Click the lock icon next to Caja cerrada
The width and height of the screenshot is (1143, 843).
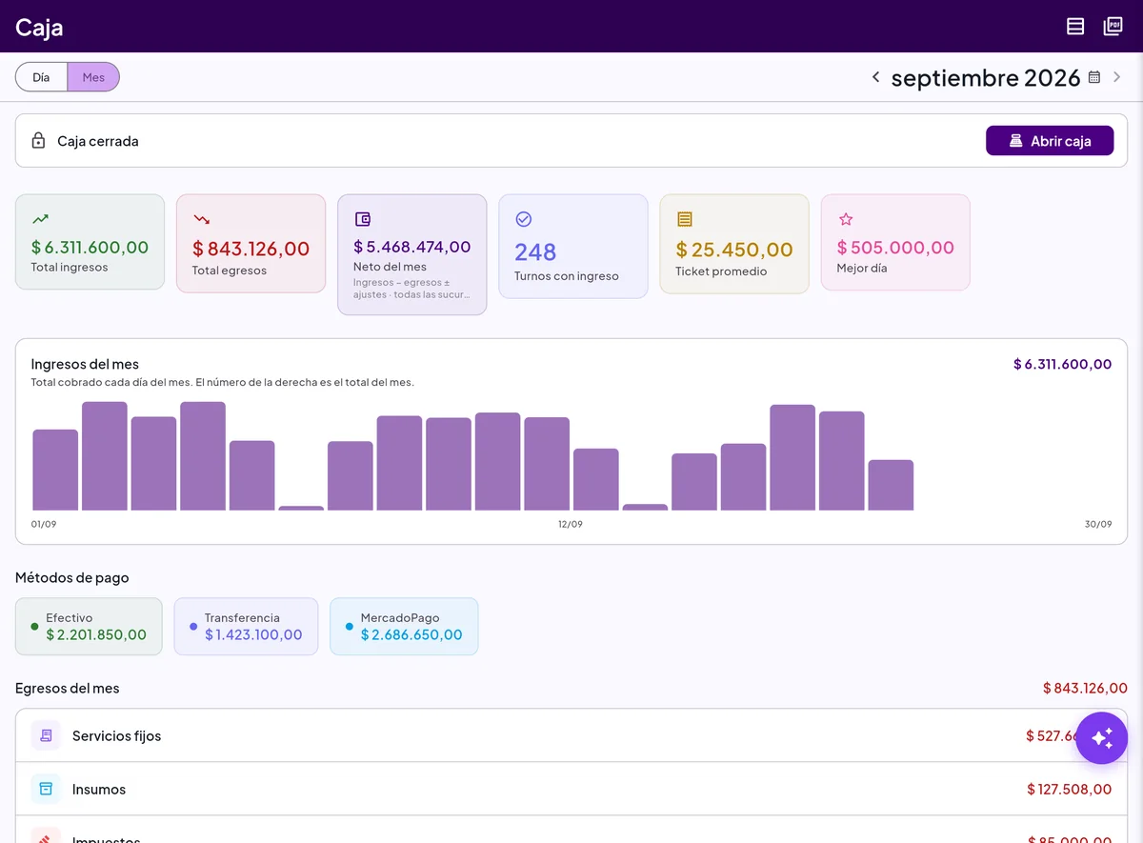click(38, 141)
